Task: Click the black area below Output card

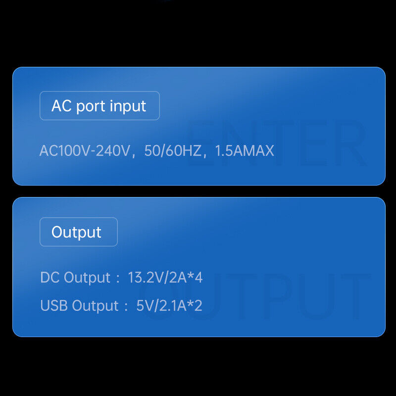Action: tap(198, 366)
